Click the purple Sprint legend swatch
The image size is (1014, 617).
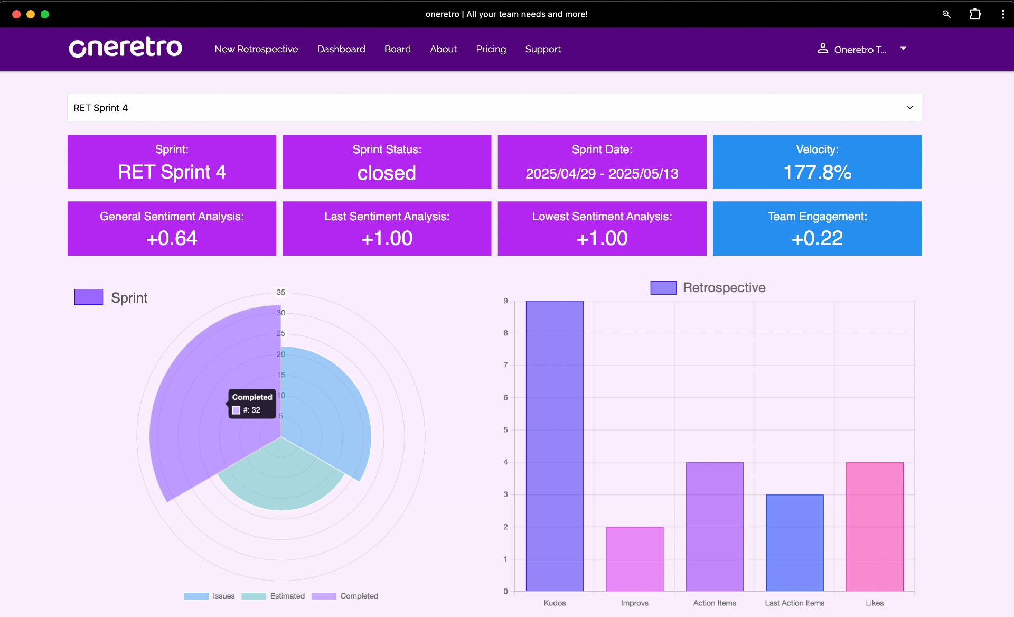point(89,297)
